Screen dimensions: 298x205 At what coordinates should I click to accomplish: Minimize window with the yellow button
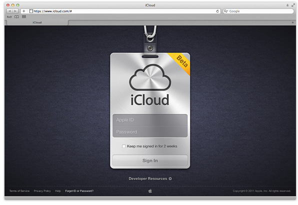(13, 5)
